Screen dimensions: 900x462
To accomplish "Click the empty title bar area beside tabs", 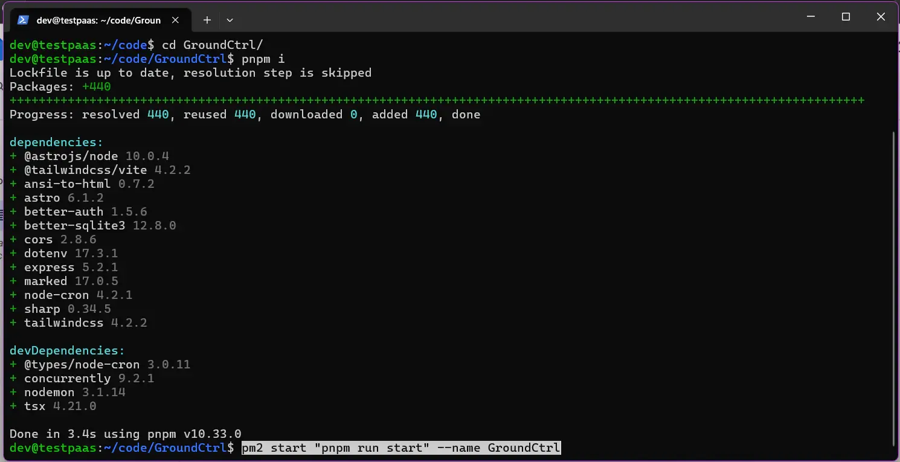I will click(x=513, y=18).
